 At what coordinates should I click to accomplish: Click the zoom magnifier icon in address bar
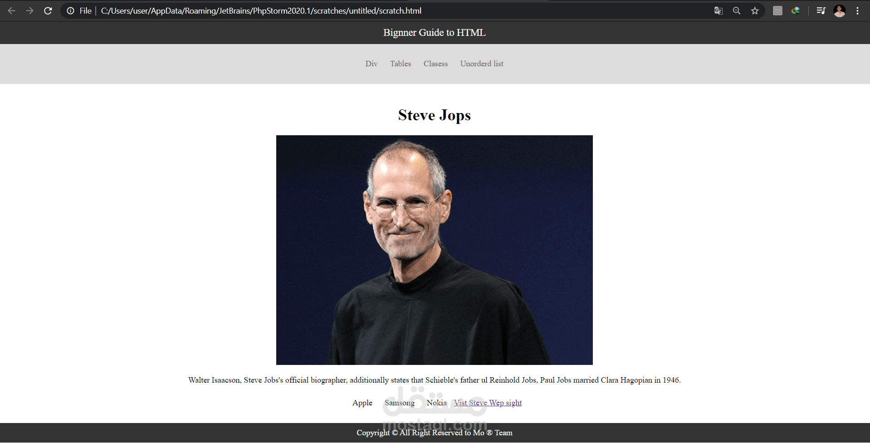click(736, 10)
